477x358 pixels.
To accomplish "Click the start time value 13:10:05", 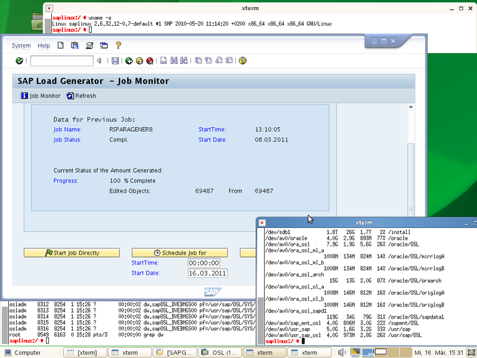I will pyautogui.click(x=267, y=129).
